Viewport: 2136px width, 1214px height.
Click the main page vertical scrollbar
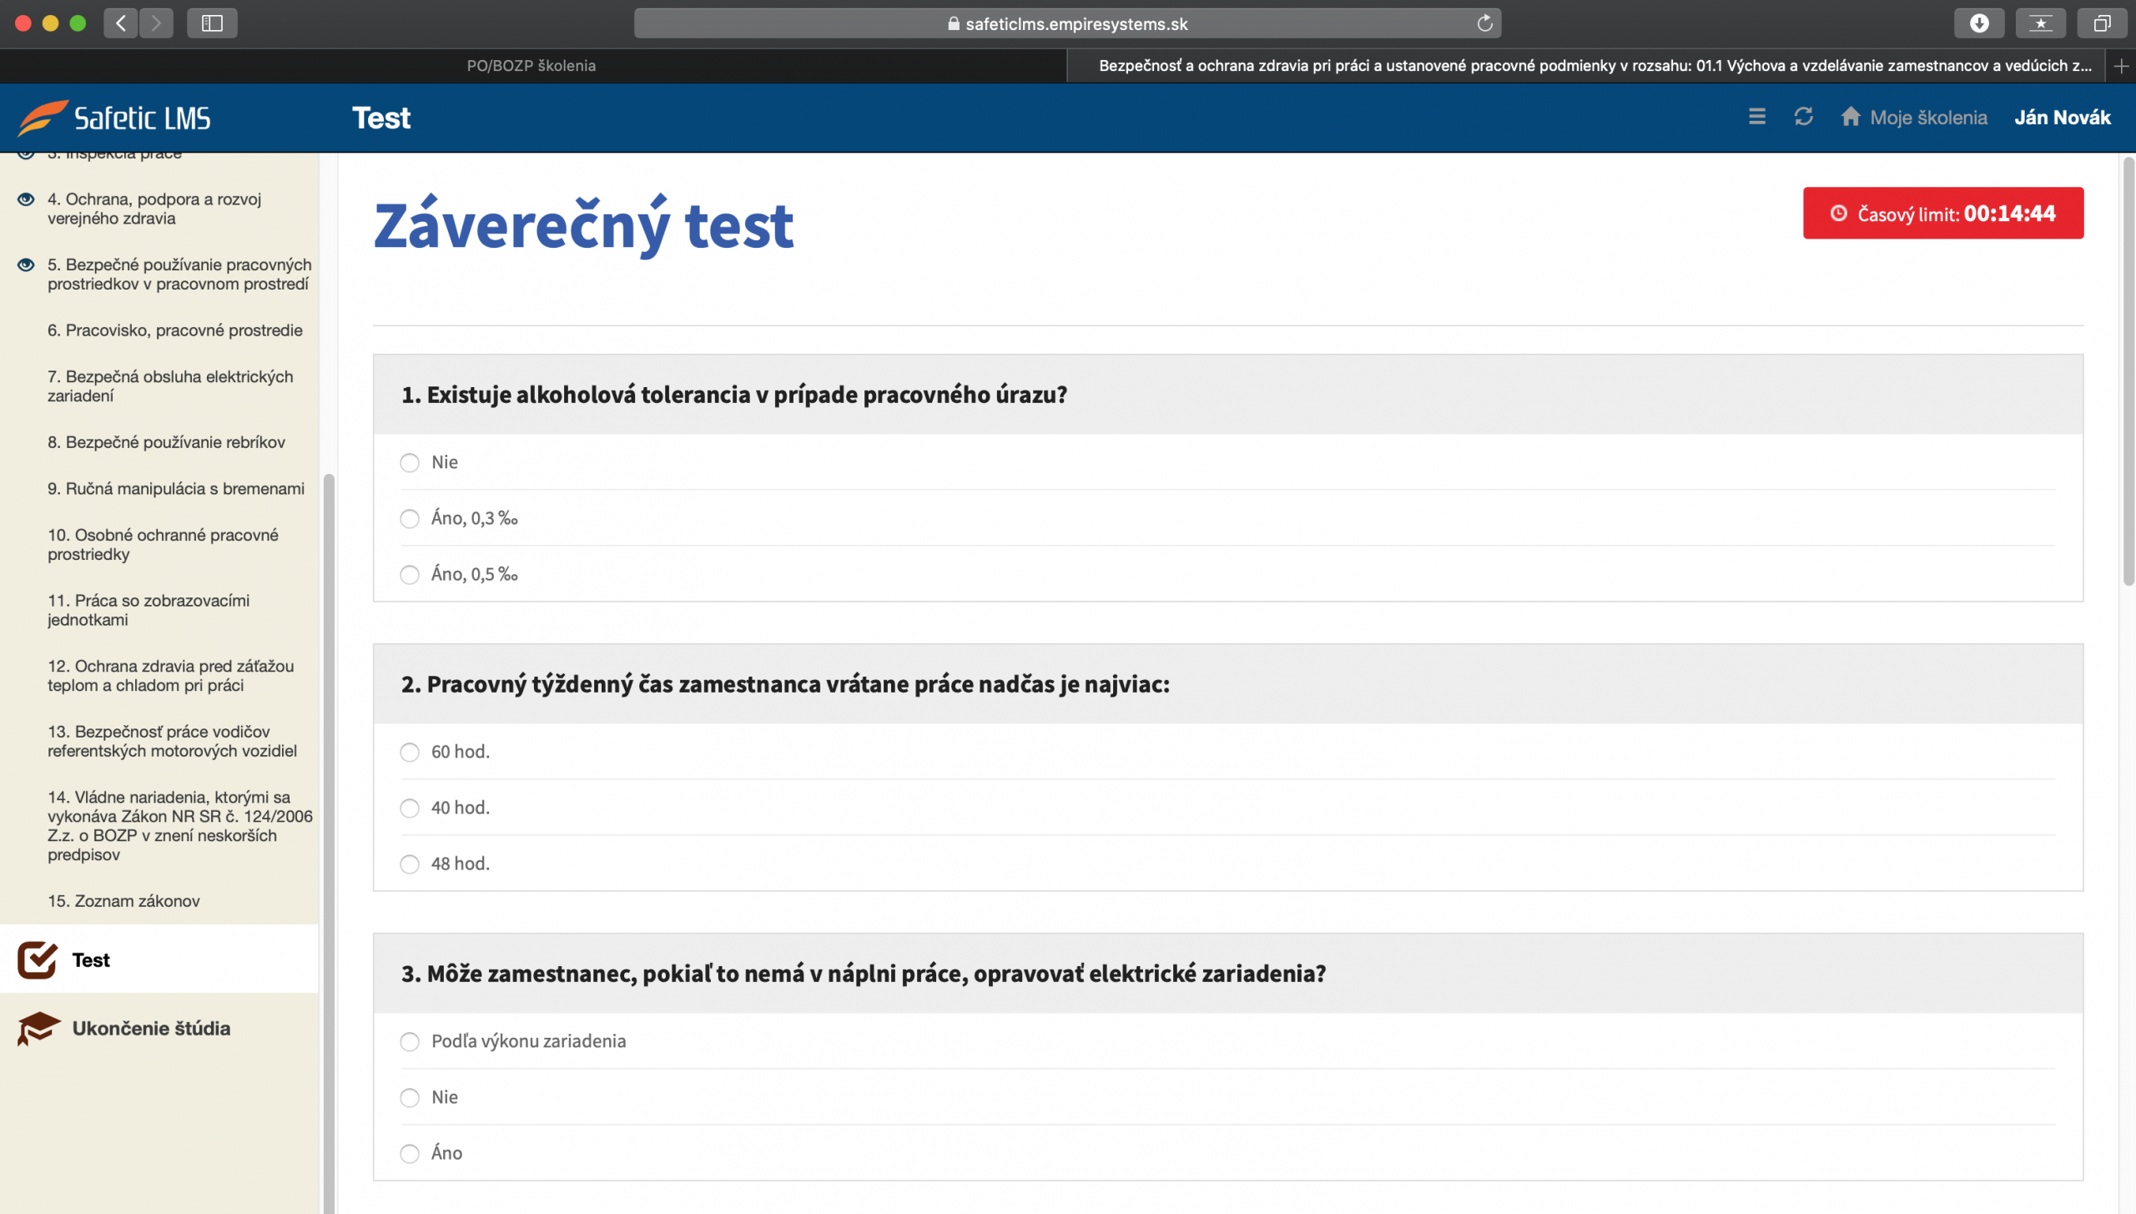tap(2128, 371)
